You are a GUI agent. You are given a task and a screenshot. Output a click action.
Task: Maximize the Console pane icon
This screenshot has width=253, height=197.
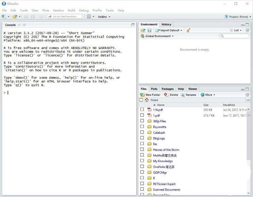(x=132, y=25)
